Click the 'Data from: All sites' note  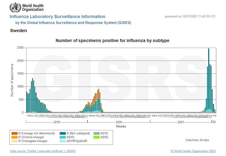point(197,140)
